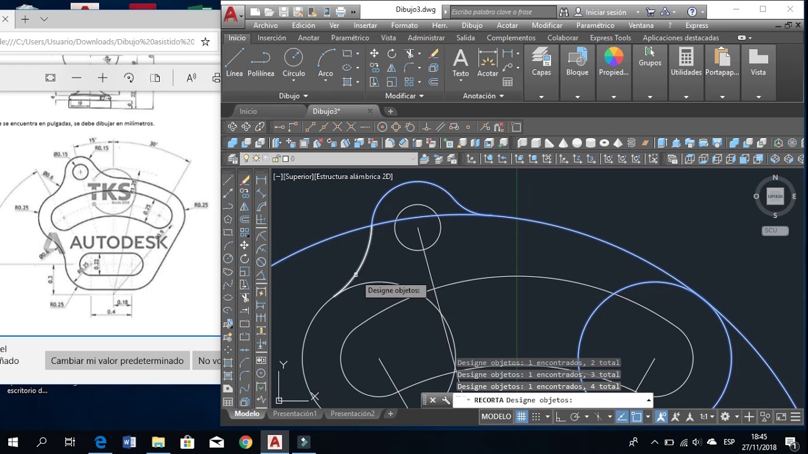
Task: Click the Erase tool icon
Action: (434, 54)
